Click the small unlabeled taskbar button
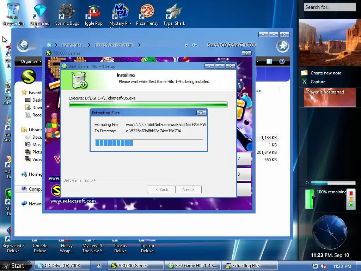 (99, 266)
